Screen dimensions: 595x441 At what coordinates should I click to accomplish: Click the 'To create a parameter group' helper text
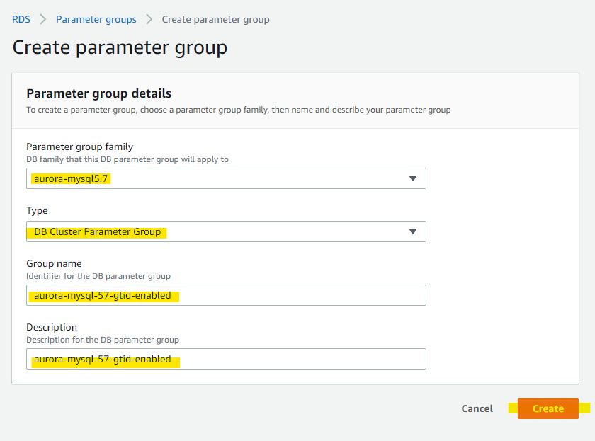tap(238, 110)
